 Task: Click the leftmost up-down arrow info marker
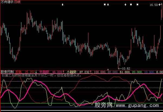tap(62, 5)
